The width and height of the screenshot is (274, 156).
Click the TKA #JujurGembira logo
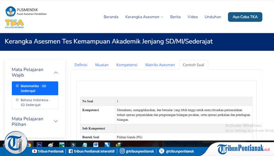[14, 24]
